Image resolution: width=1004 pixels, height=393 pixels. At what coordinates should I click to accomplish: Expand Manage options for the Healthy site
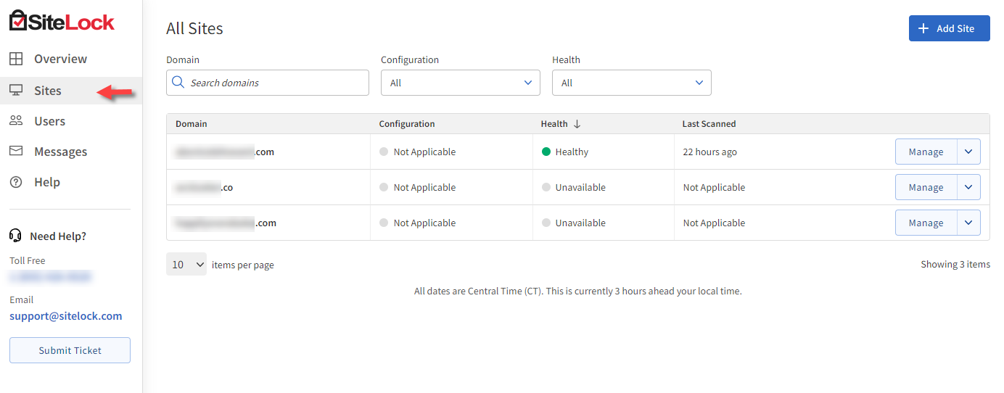968,152
